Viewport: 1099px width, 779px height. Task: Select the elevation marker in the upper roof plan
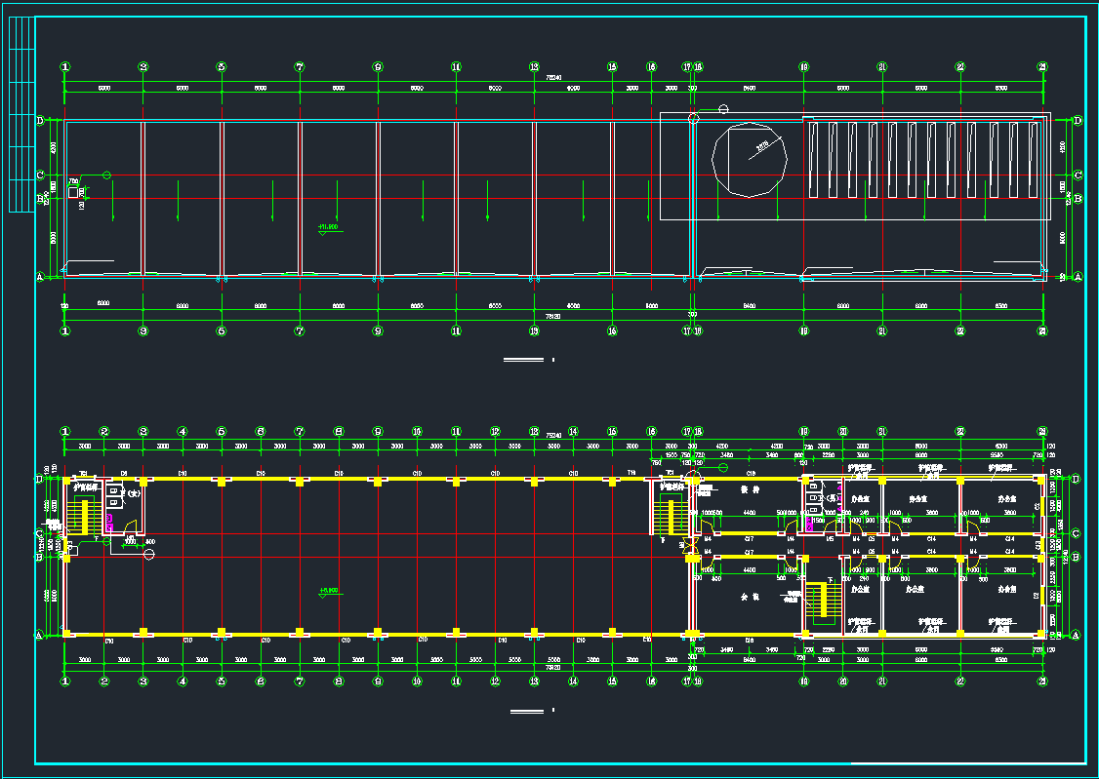pos(328,228)
